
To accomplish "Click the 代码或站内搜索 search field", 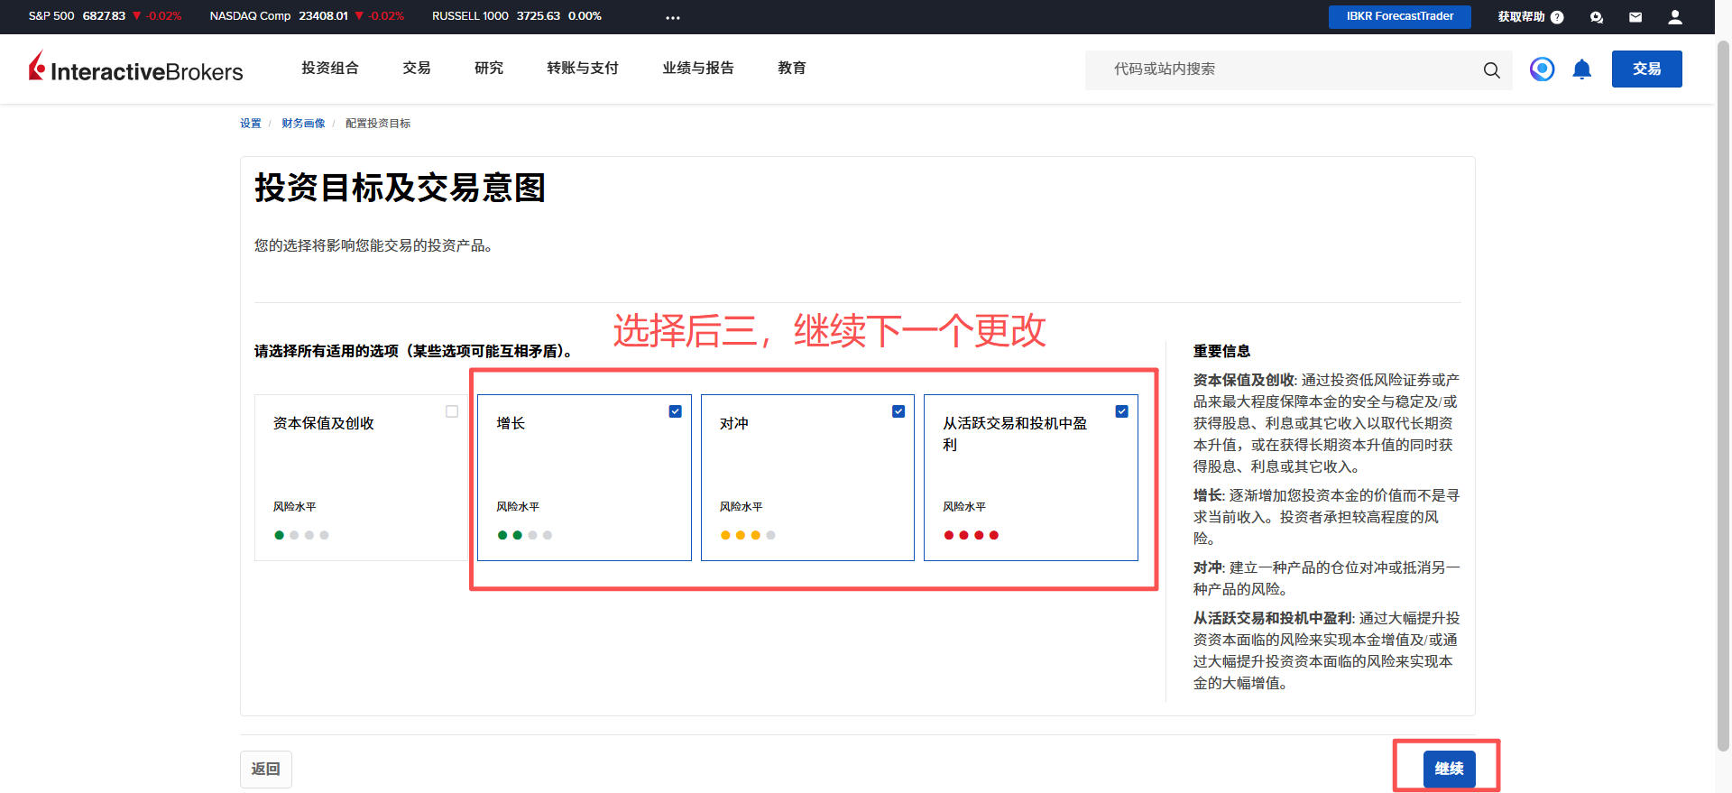I will [x=1281, y=69].
